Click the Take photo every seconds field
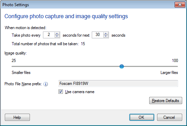The width and height of the screenshot is (187, 126). click(49, 35)
